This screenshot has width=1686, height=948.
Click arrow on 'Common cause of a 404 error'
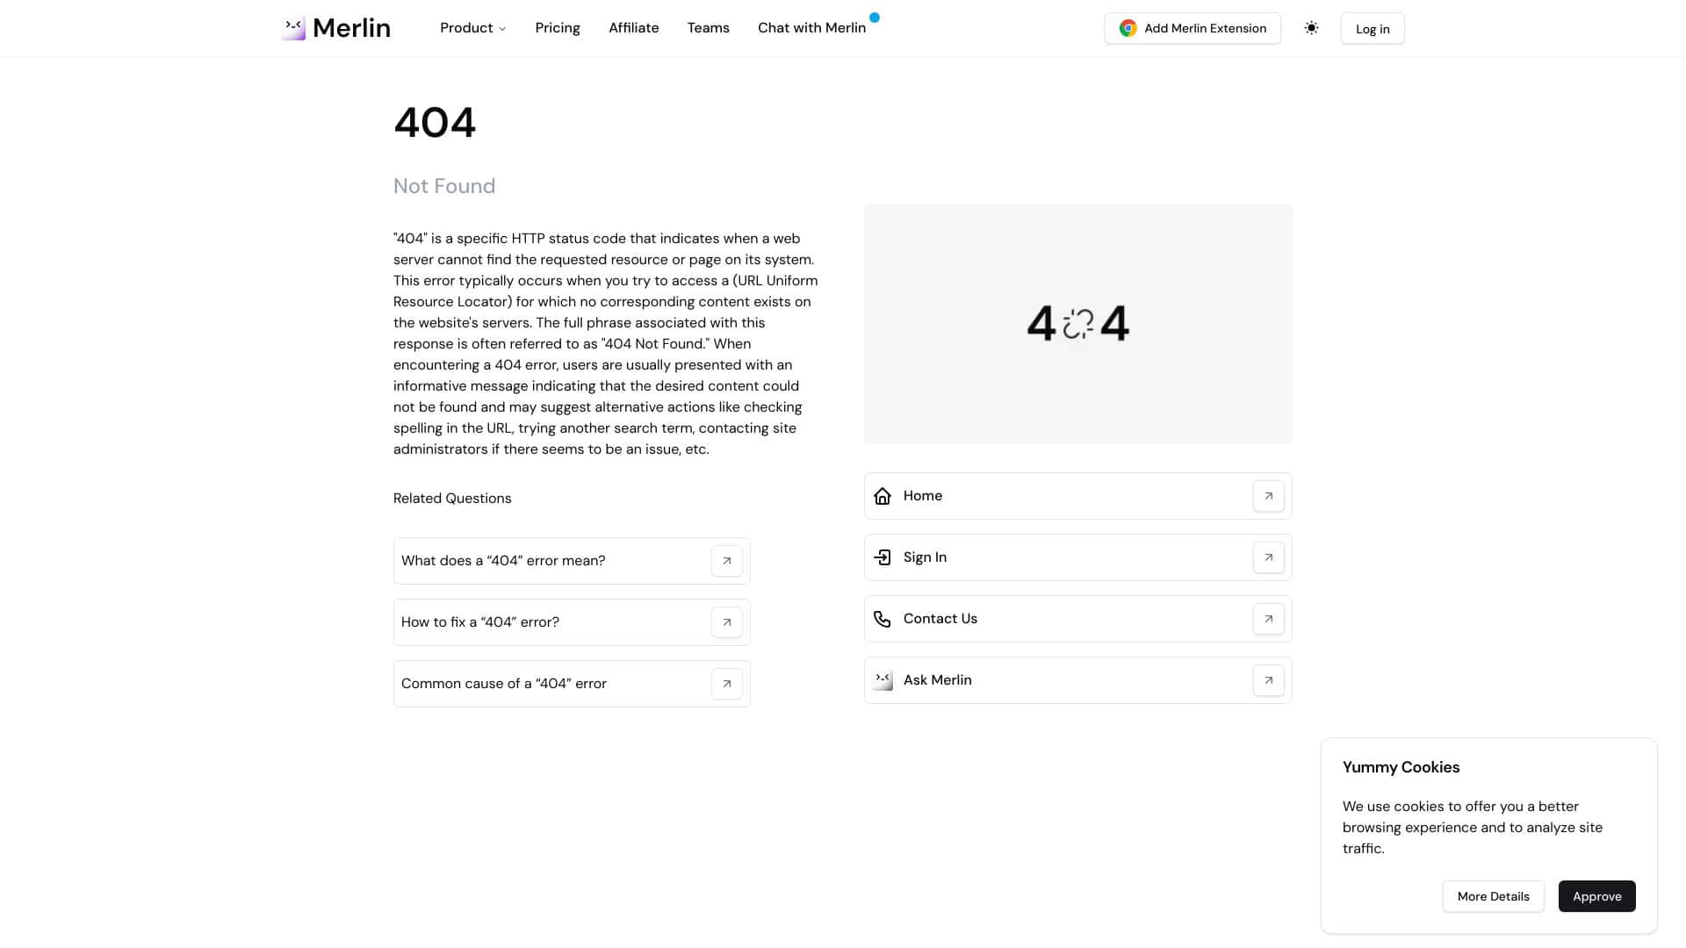pos(727,683)
